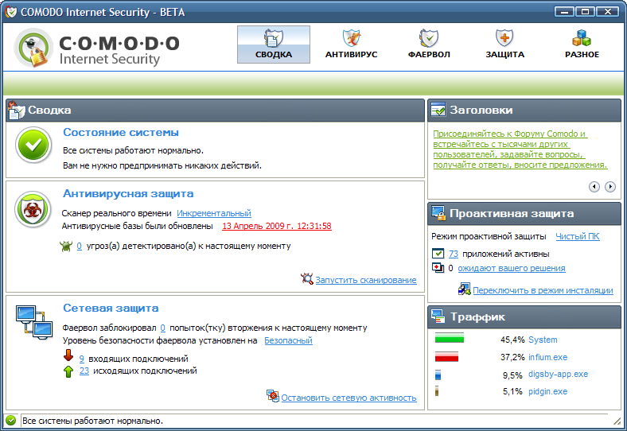This screenshot has width=627, height=431.
Task: Click the biohazard antivirus shield icon
Action: pos(33,209)
